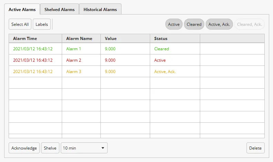Screen dimensions: 273x162
Task: Click the Labels button
Action: tap(42, 24)
